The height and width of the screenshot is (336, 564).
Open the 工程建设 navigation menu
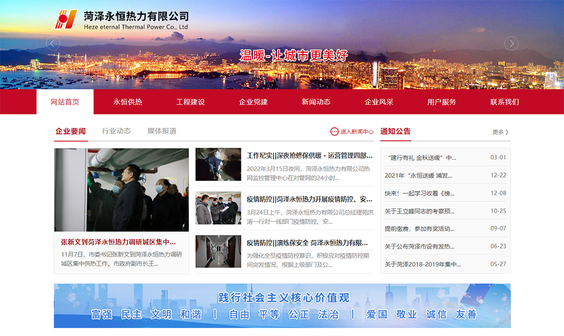pyautogui.click(x=191, y=102)
